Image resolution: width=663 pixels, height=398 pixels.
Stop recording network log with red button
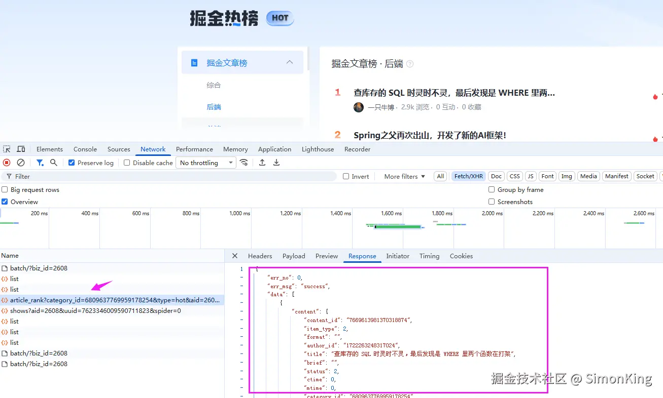click(x=7, y=163)
